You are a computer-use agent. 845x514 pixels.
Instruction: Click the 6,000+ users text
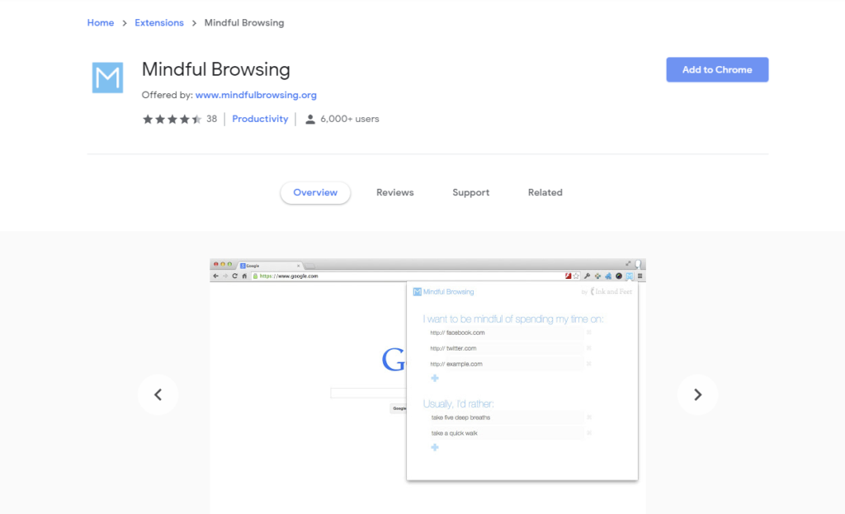[x=350, y=119]
